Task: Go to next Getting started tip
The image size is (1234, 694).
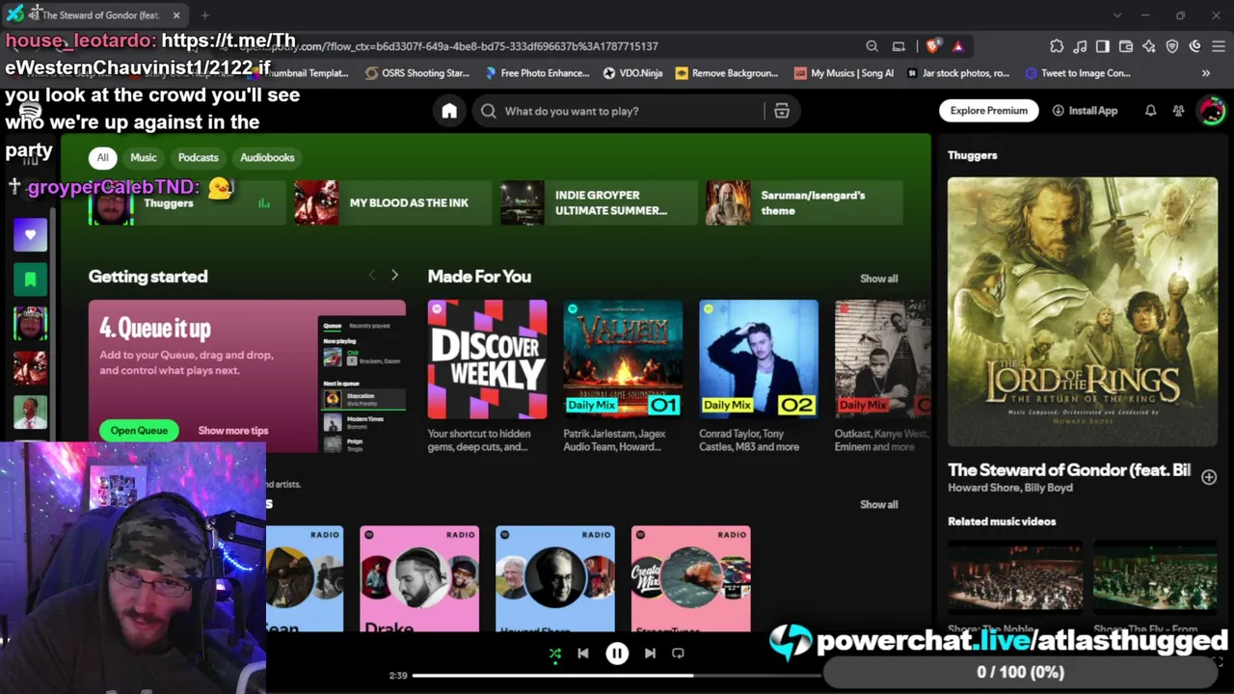Action: pyautogui.click(x=394, y=276)
